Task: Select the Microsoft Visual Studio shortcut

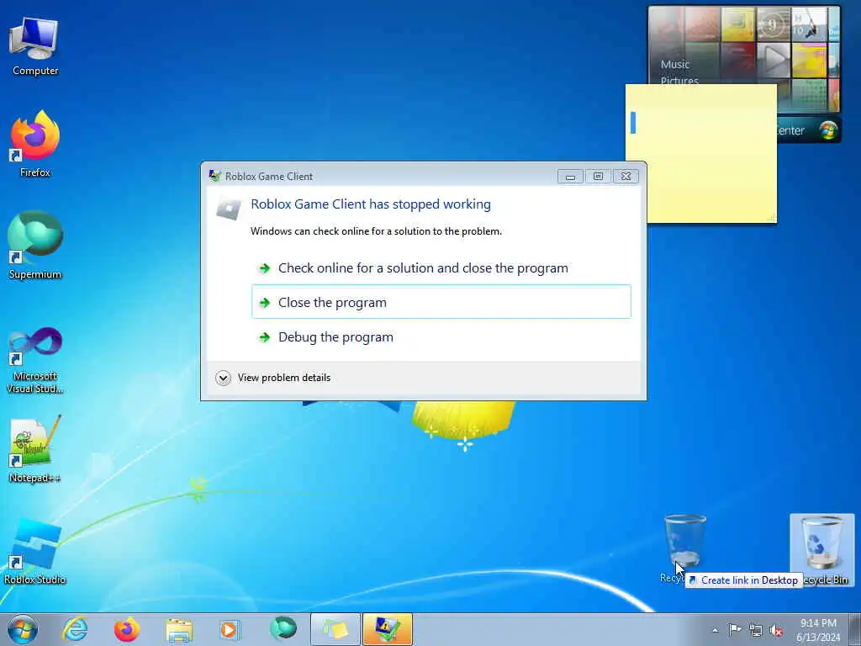Action: [x=35, y=360]
